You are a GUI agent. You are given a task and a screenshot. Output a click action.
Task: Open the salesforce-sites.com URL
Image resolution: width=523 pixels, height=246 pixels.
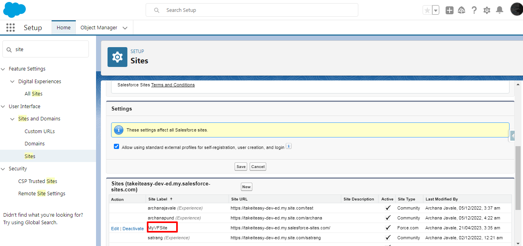click(x=280, y=228)
